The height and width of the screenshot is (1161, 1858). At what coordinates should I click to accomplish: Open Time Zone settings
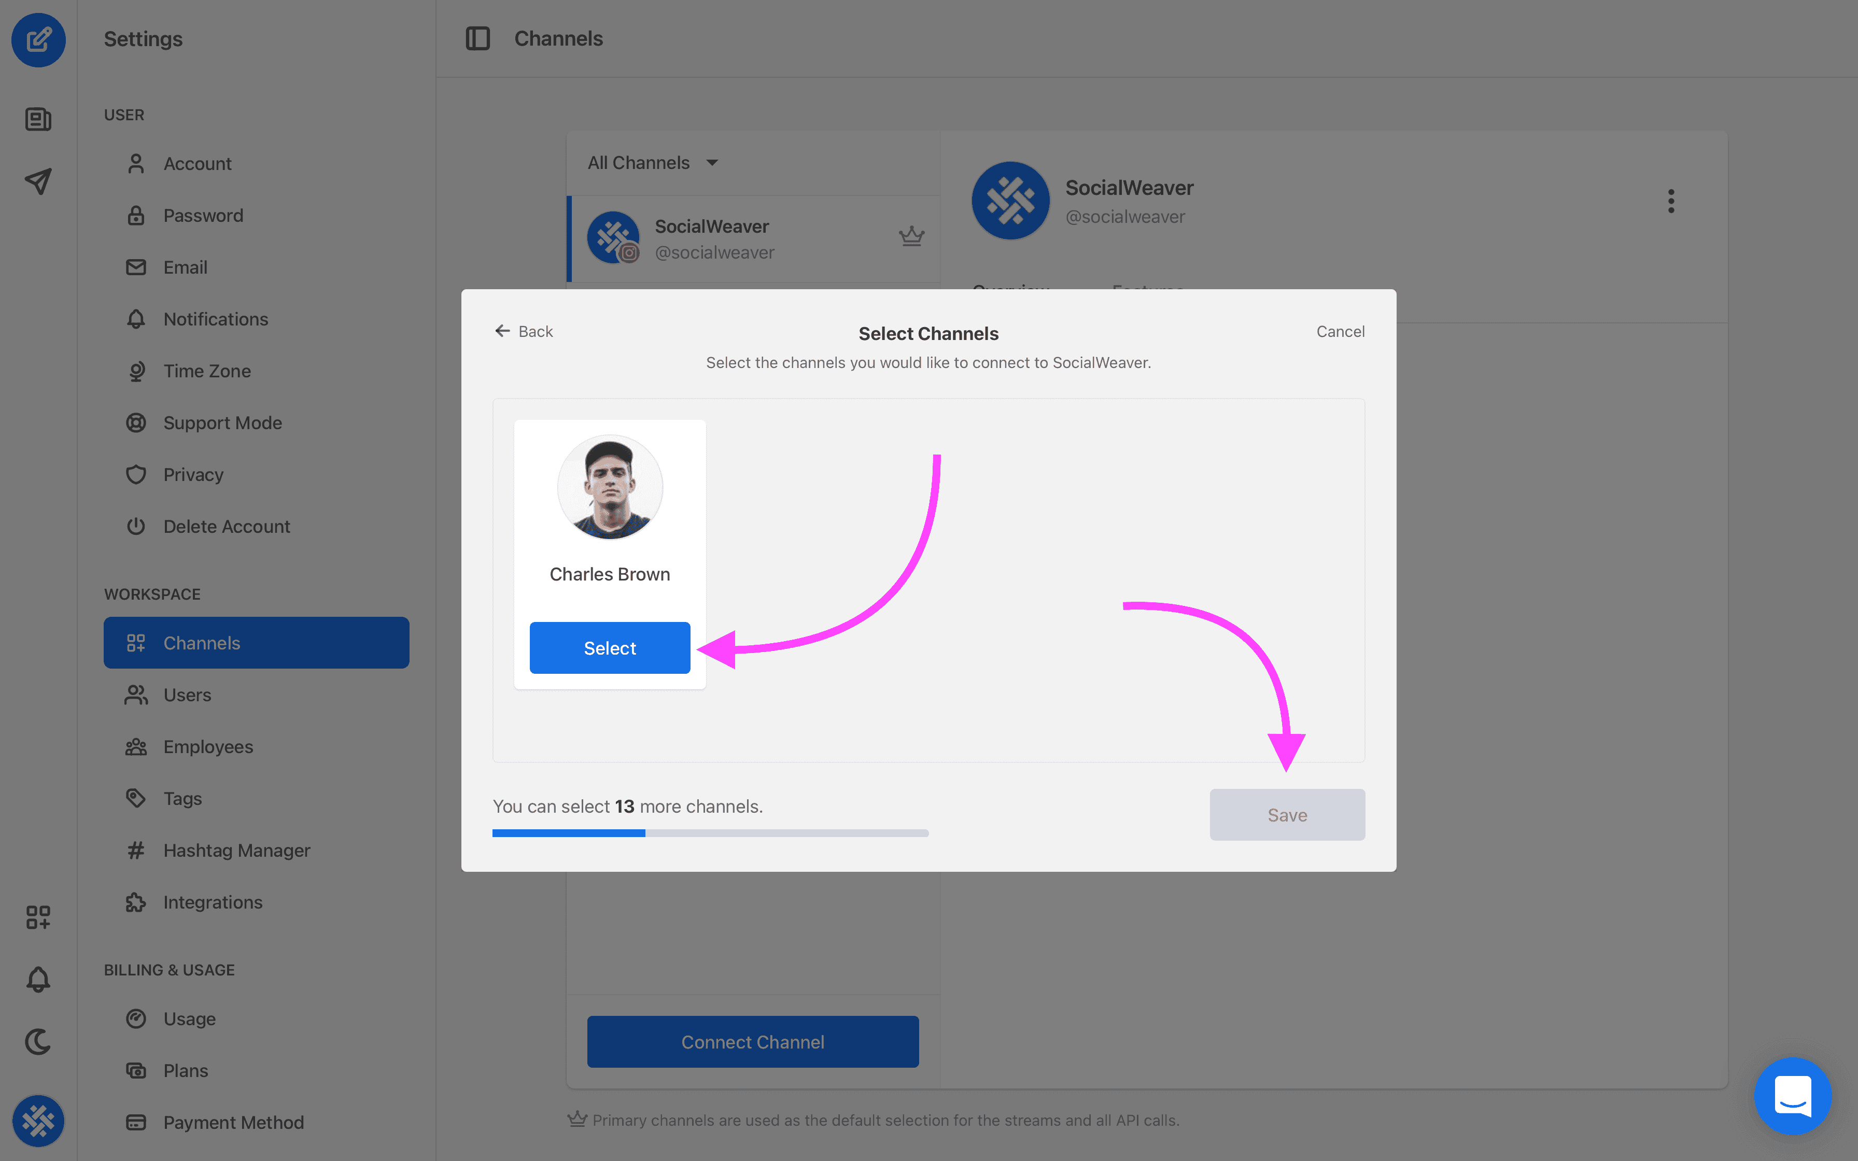257,371
